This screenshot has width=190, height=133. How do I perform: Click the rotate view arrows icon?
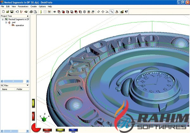tap(98, 12)
